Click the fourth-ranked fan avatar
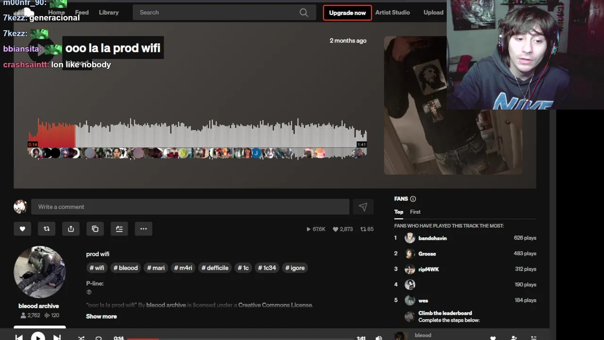 point(410,284)
